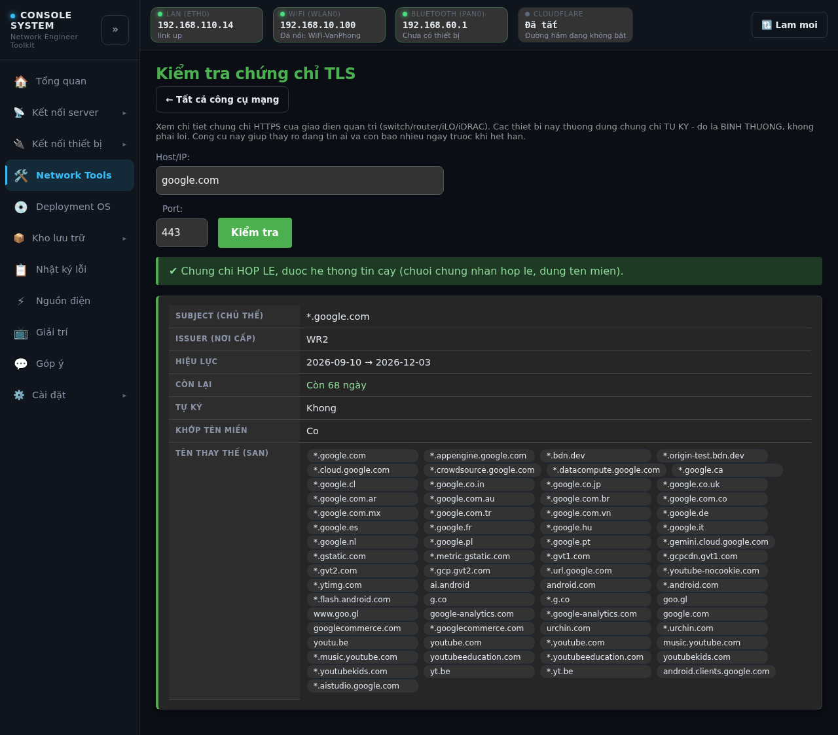Click the Chung chi HOP LE success banner
Screen dimensions: 838x735
pyautogui.click(x=489, y=271)
